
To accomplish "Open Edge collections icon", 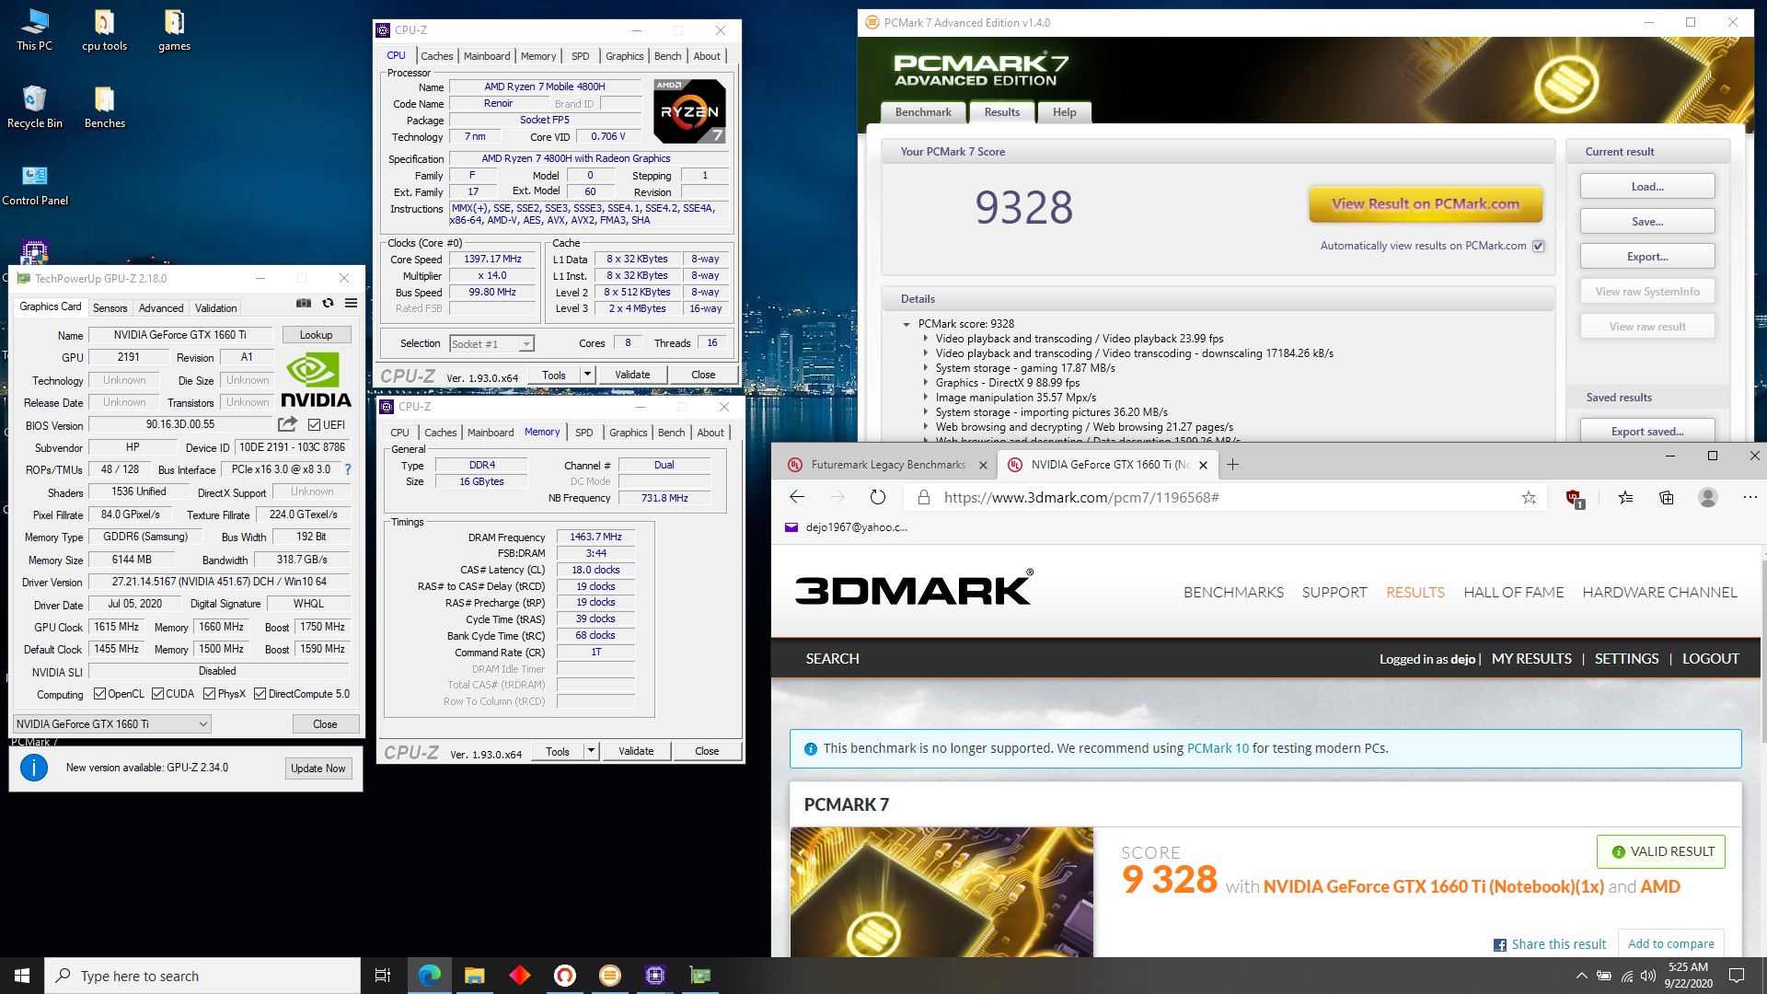I will point(1667,498).
